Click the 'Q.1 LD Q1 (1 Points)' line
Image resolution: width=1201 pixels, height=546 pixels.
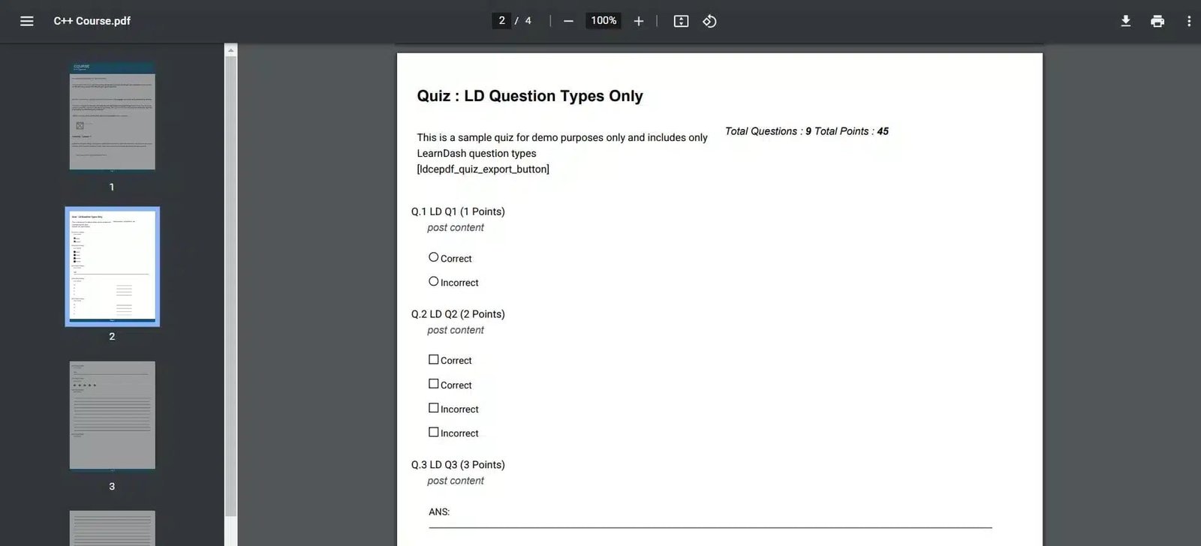[458, 211]
